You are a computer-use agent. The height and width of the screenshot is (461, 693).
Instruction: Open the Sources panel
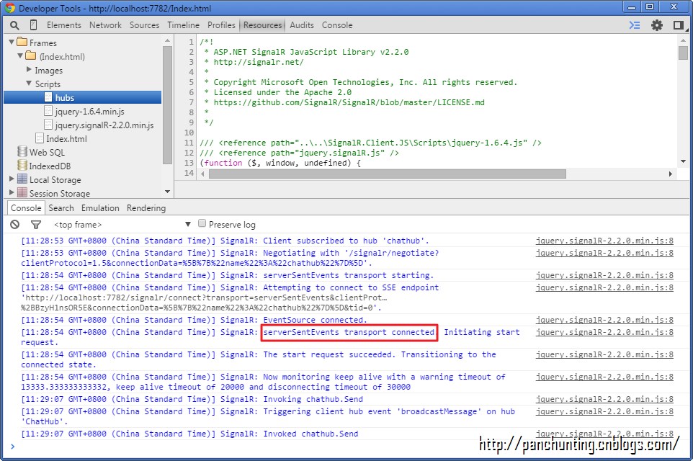[144, 25]
